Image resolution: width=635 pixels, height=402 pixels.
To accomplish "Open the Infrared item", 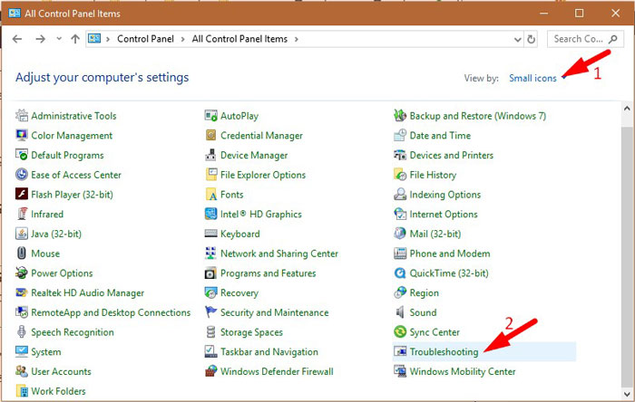I will click(47, 215).
